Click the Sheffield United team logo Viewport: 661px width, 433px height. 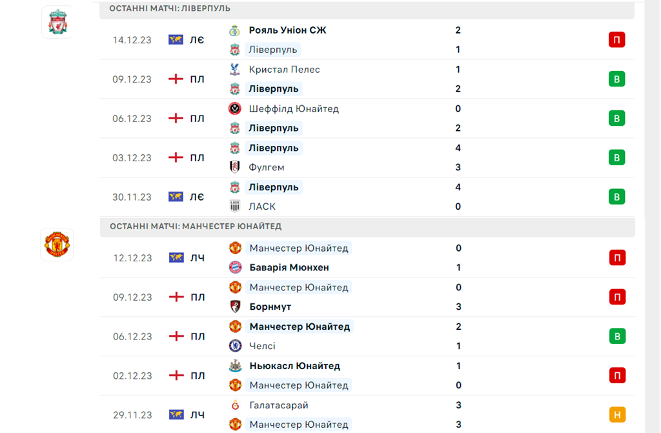coord(235,109)
